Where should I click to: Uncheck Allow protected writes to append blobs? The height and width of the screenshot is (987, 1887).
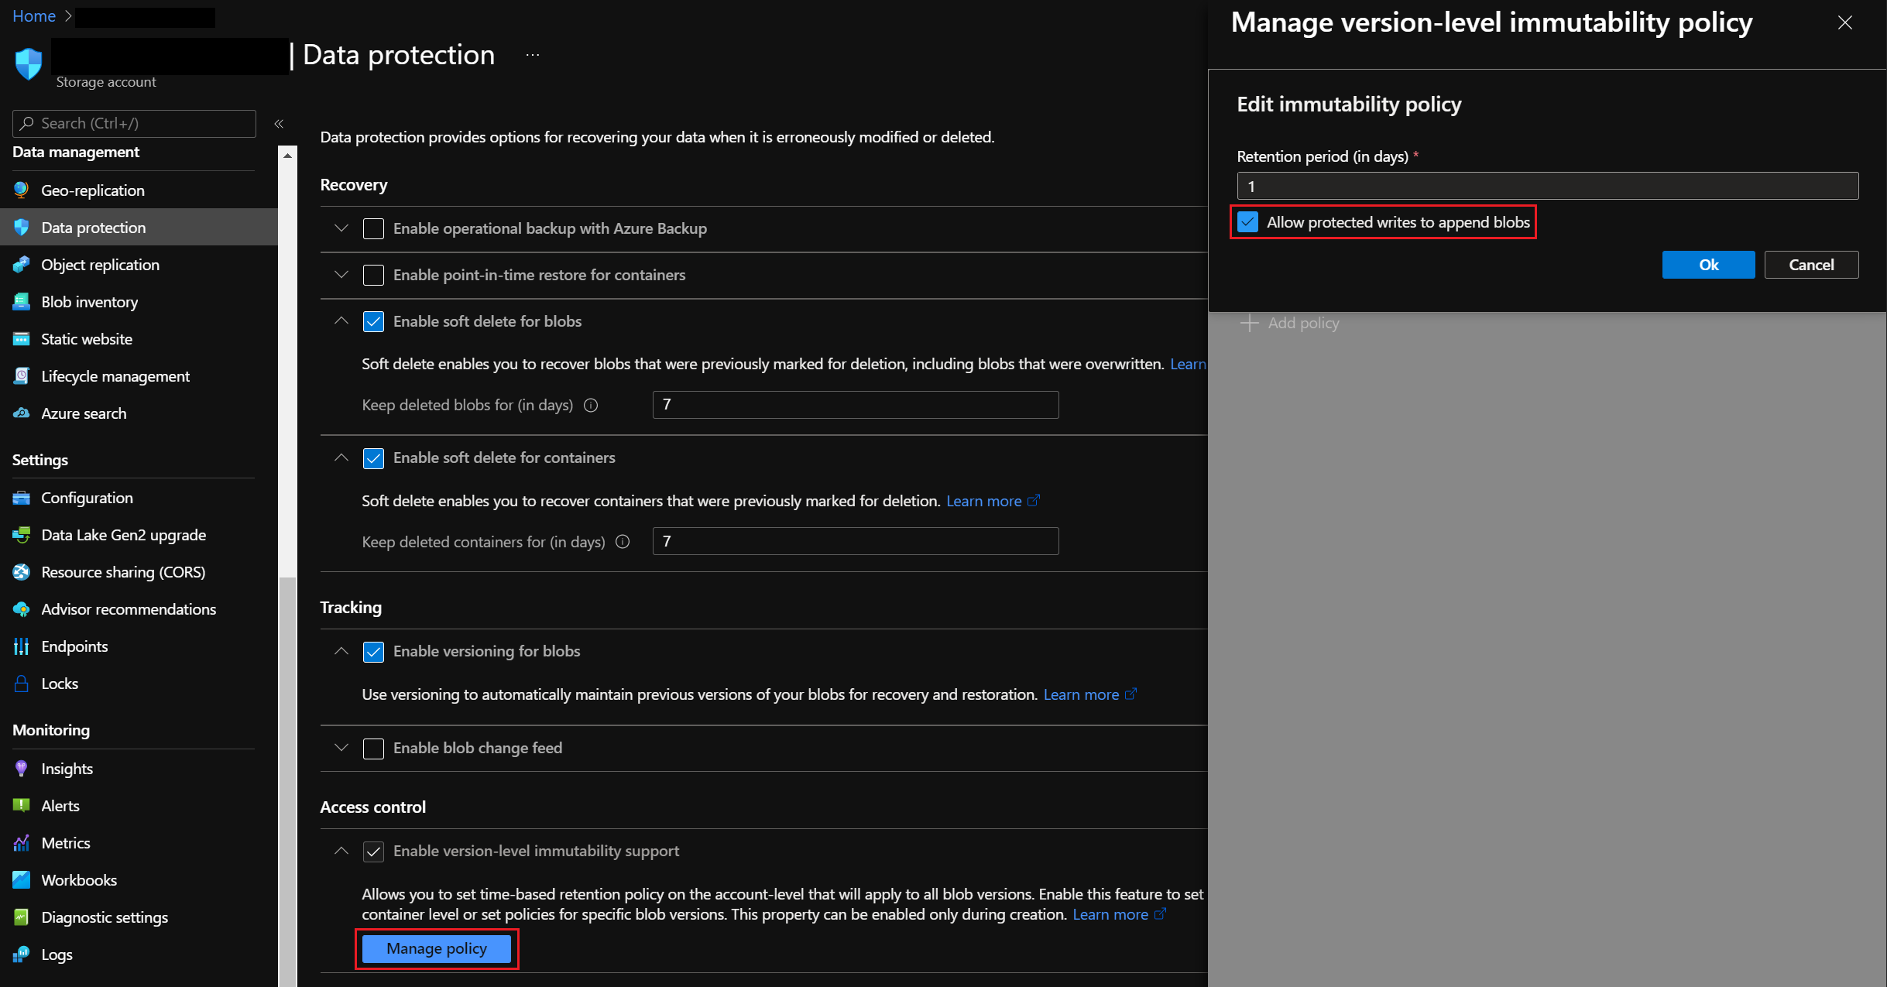(1249, 222)
